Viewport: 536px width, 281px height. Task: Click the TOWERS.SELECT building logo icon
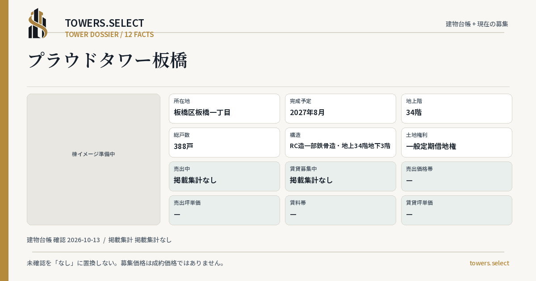pyautogui.click(x=38, y=23)
